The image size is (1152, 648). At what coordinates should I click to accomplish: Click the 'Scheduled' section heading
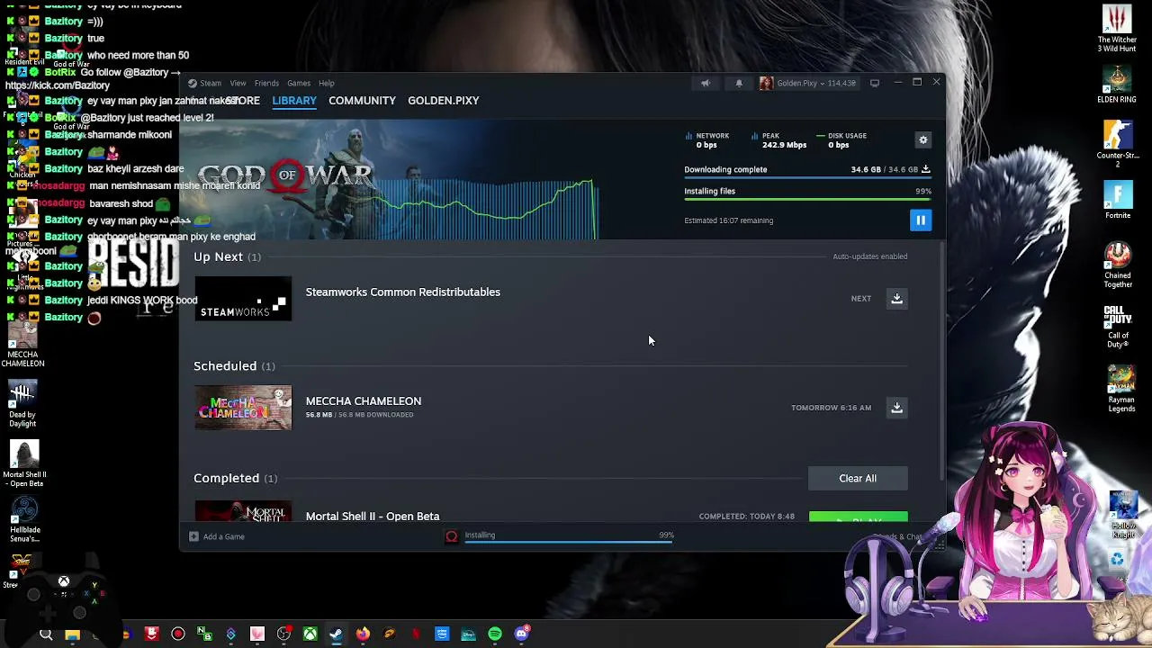225,365
